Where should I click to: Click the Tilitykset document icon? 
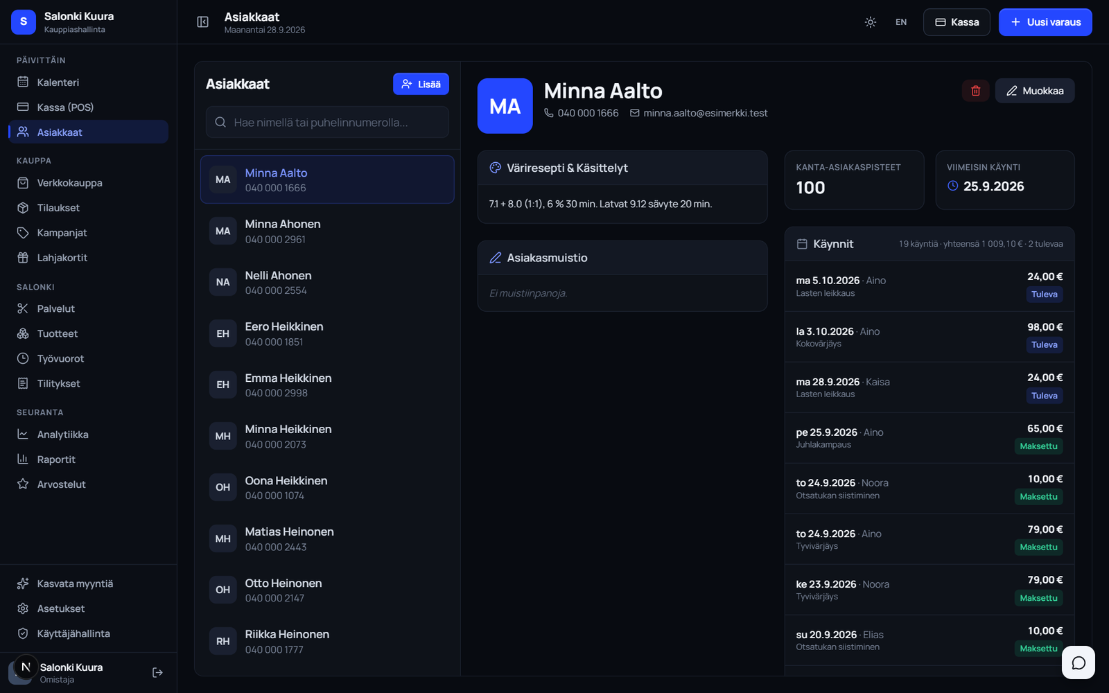point(23,383)
